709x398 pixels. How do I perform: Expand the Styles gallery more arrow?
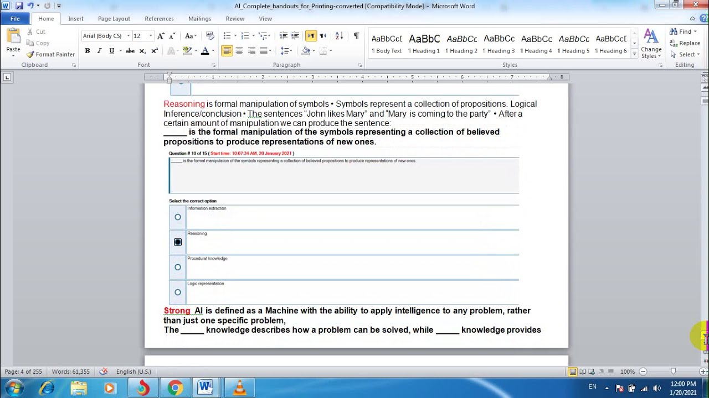pos(634,53)
